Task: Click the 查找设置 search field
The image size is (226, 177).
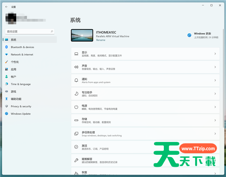Action: 27,31
